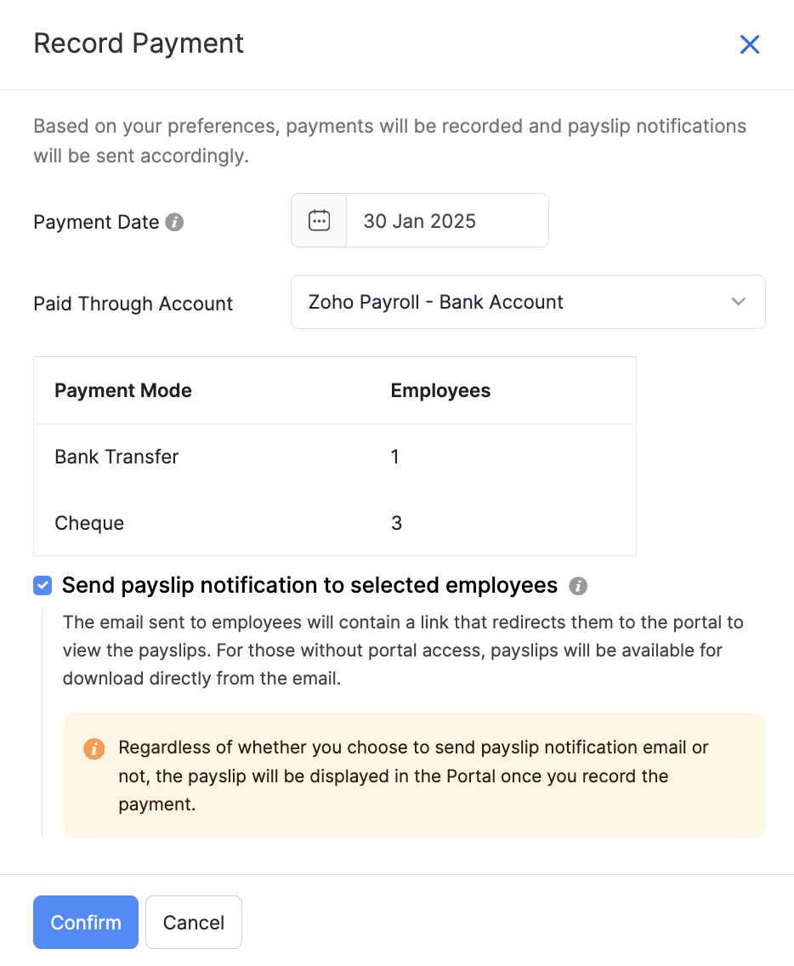Click the Cancel button

pyautogui.click(x=193, y=922)
